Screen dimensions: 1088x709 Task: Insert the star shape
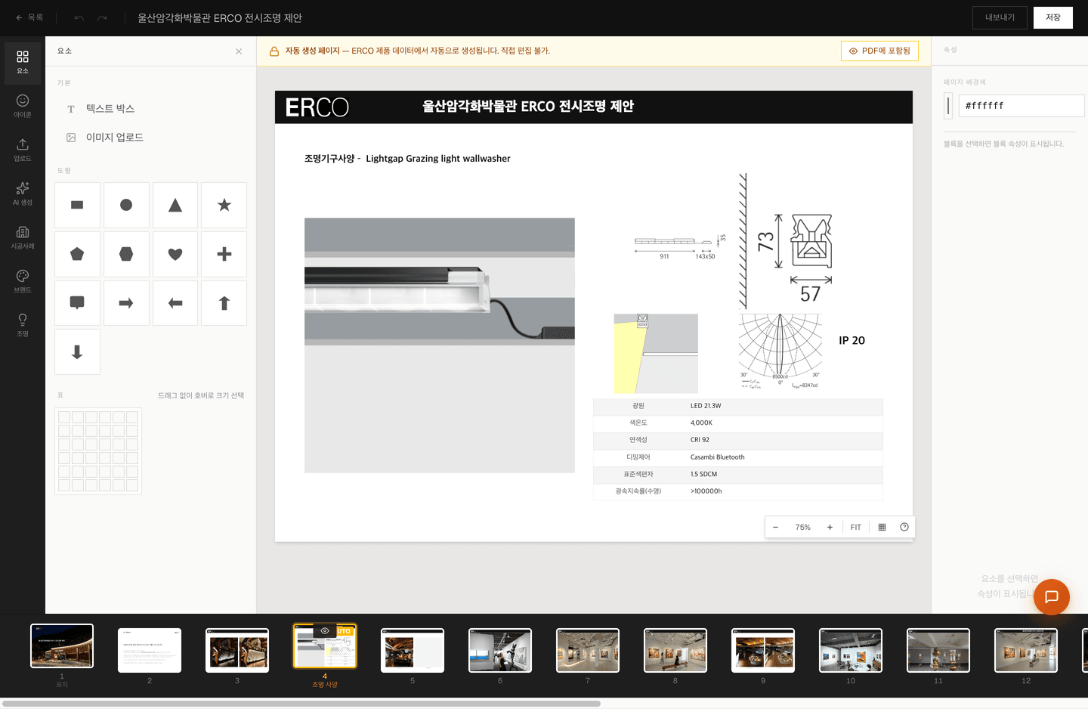click(224, 205)
